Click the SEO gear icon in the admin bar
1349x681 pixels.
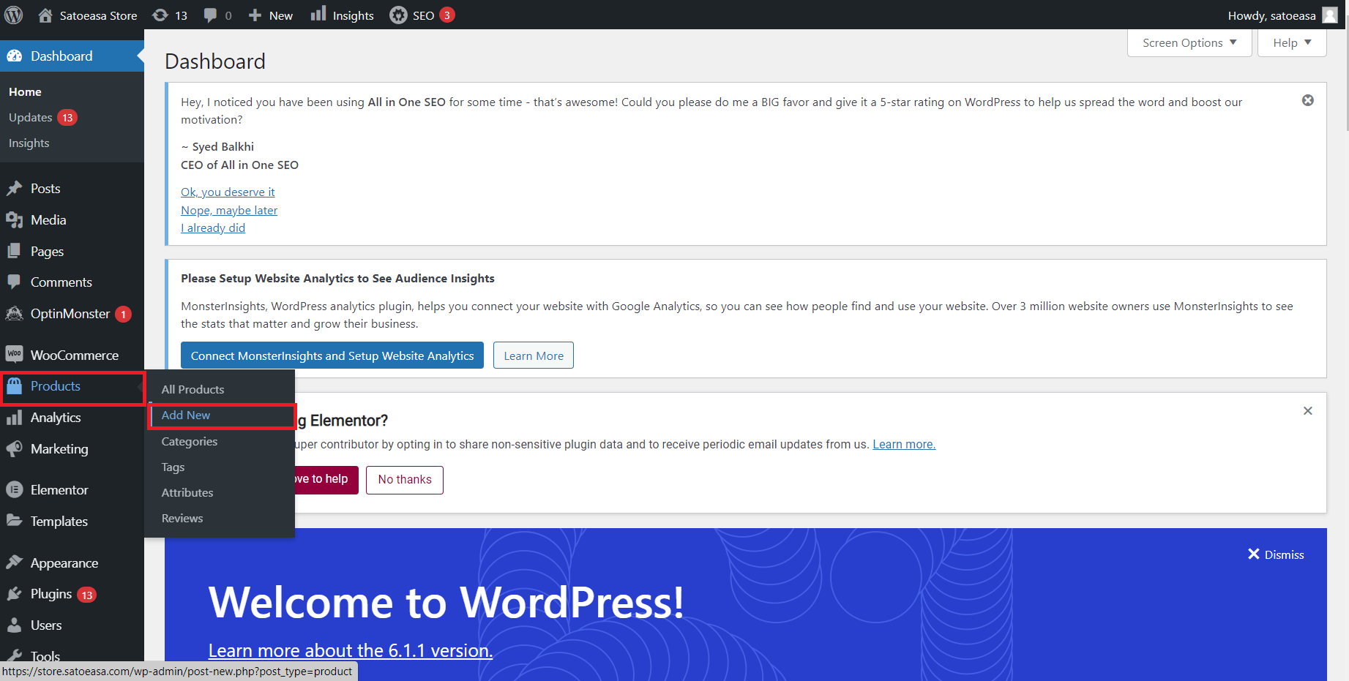click(398, 15)
